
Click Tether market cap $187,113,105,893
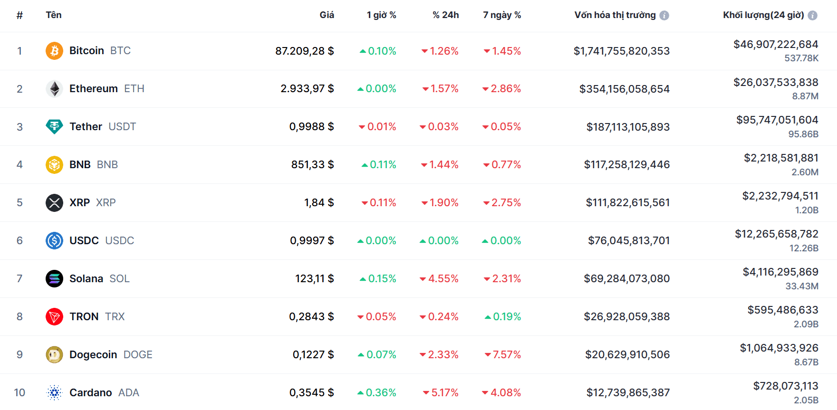click(x=628, y=127)
